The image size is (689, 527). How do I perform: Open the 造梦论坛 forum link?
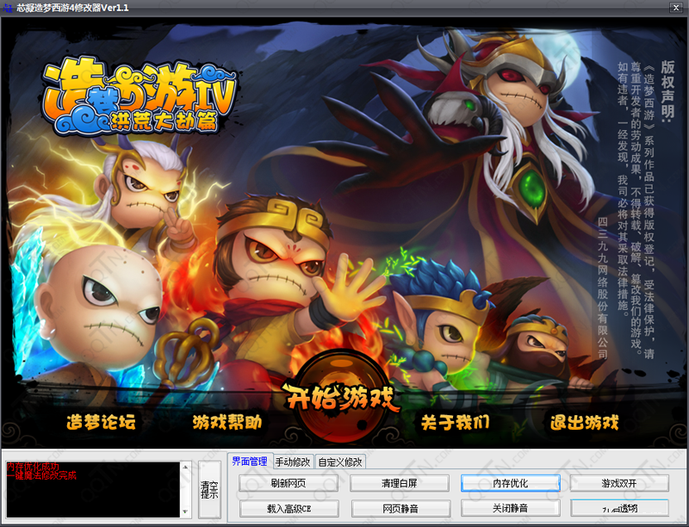pos(101,422)
